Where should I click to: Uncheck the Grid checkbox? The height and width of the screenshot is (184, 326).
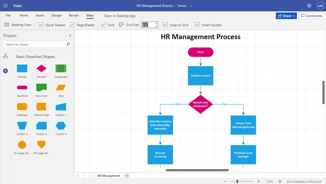pyautogui.click(x=103, y=25)
